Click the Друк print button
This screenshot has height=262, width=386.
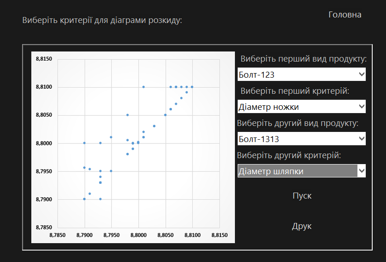point(302,226)
